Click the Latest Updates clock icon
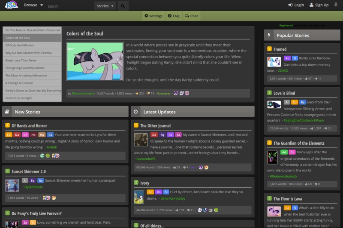The height and width of the screenshot is (228, 343). pos(135,112)
